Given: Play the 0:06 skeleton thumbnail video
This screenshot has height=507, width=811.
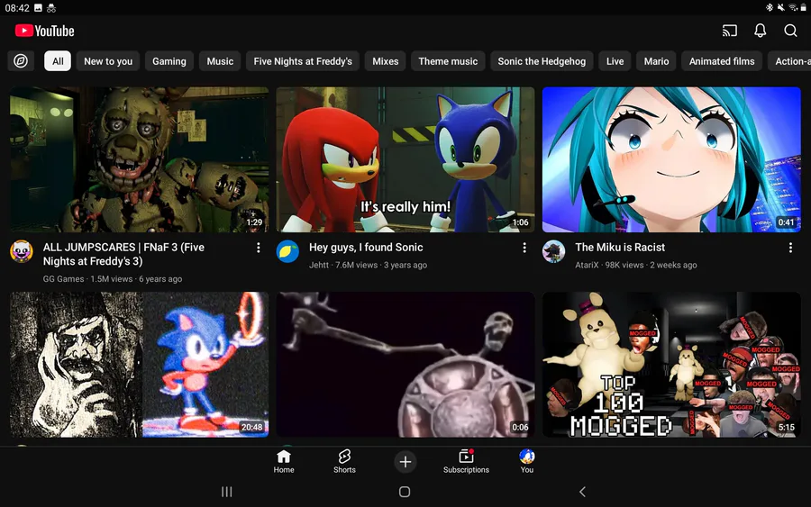Looking at the screenshot, I should pos(405,365).
